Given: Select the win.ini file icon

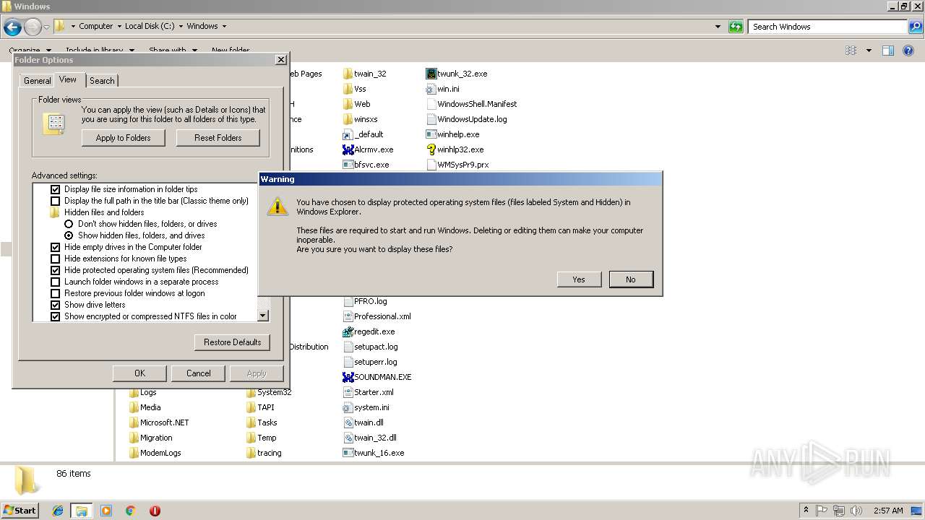Looking at the screenshot, I should coord(431,89).
